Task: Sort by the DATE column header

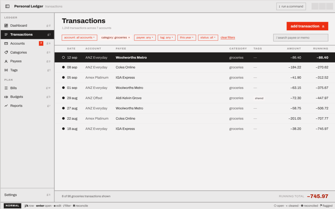Action: pyautogui.click(x=71, y=48)
